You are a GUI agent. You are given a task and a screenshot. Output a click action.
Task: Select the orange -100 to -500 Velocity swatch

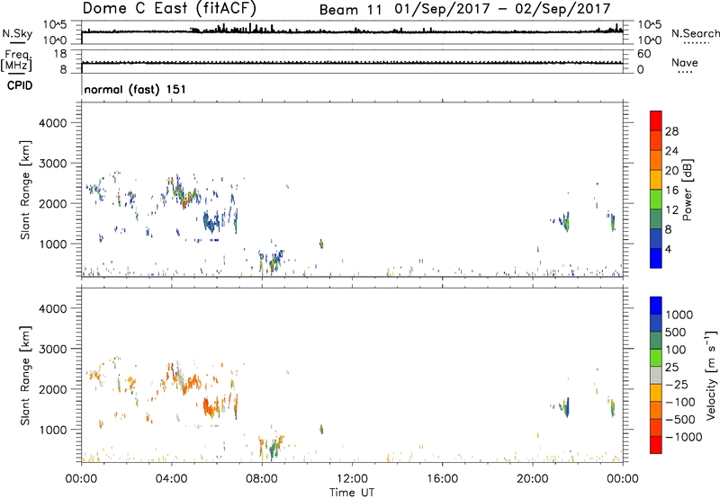pos(656,411)
